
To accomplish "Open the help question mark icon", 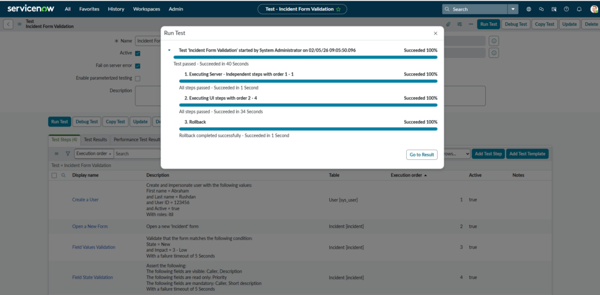I will pyautogui.click(x=566, y=9).
